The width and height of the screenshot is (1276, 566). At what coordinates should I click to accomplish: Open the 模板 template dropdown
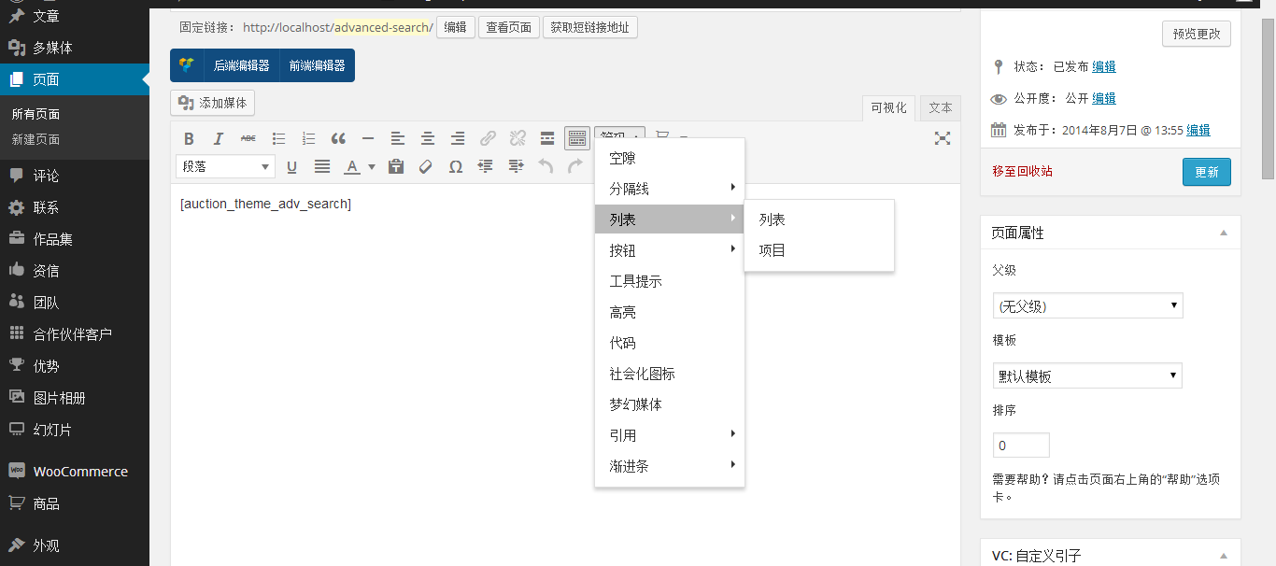[1087, 375]
